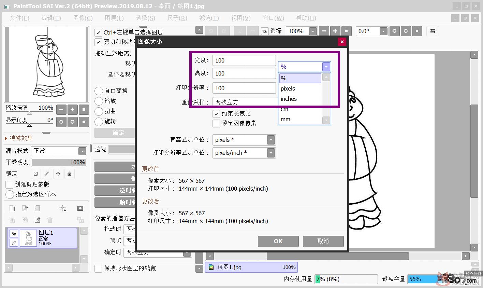
Task: Rotate view clockwise beside 显示角度
Action: 72,122
